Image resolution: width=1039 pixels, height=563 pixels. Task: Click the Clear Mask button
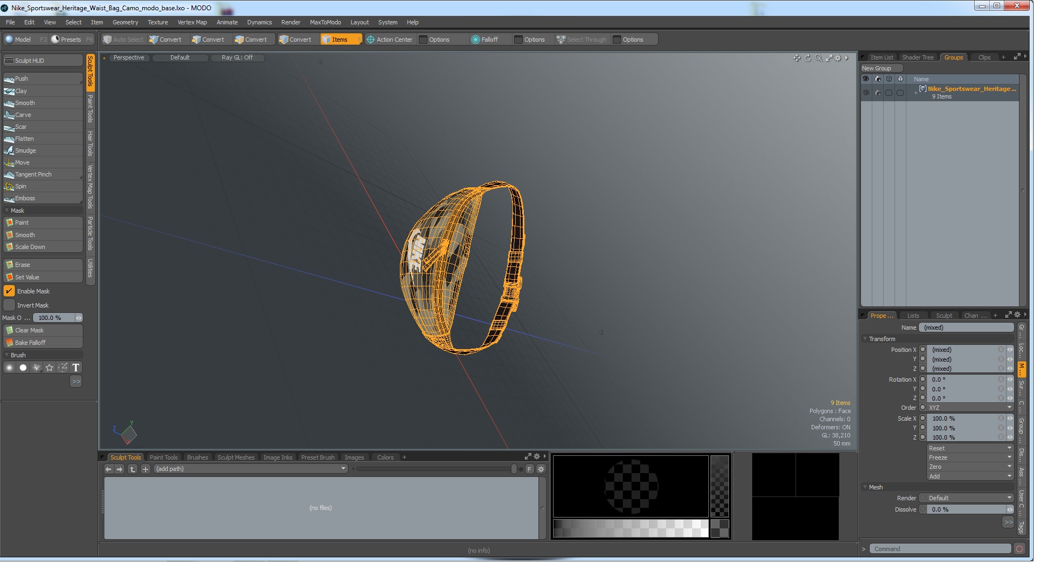point(43,331)
